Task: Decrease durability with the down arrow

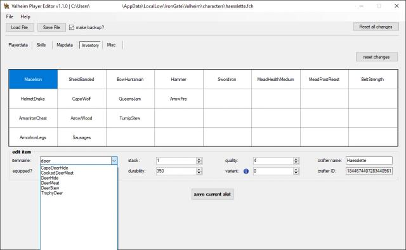Action: pyautogui.click(x=199, y=173)
